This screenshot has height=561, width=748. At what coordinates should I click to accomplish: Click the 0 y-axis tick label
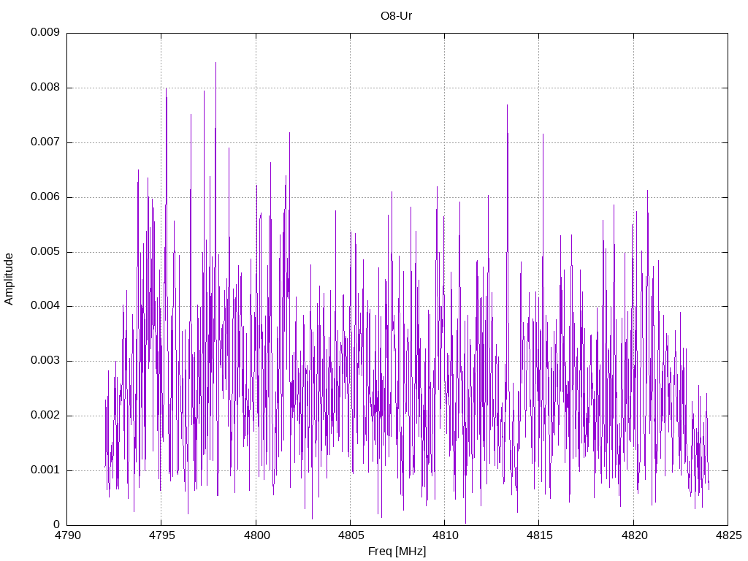pos(56,524)
